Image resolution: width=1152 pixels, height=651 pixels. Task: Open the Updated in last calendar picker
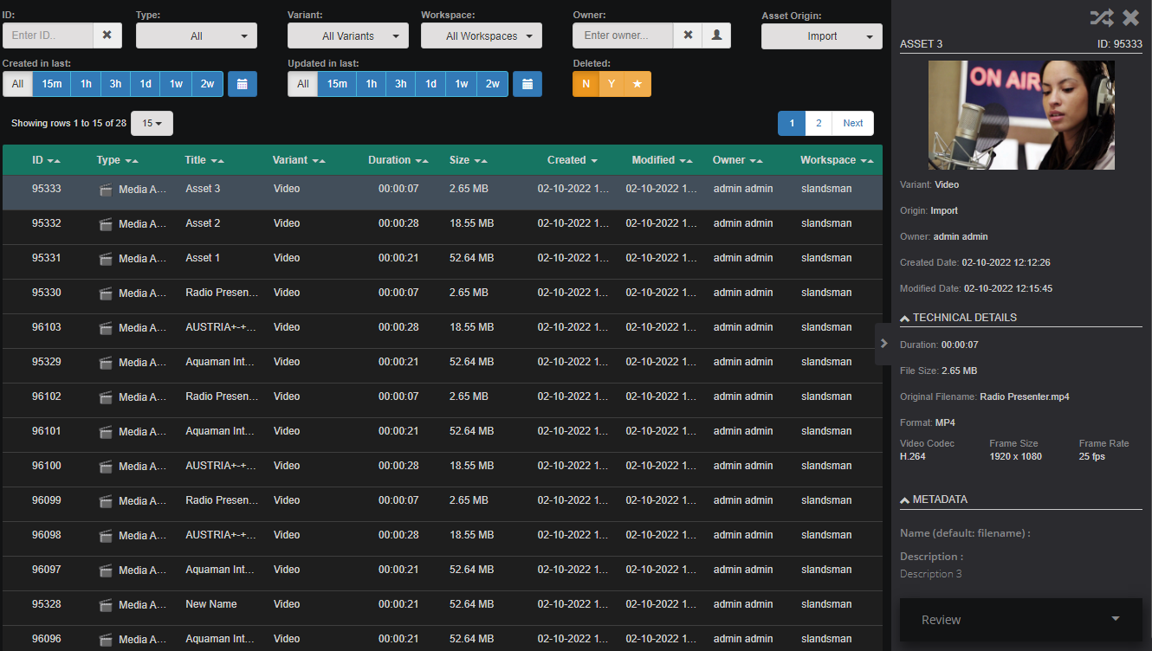coord(527,84)
